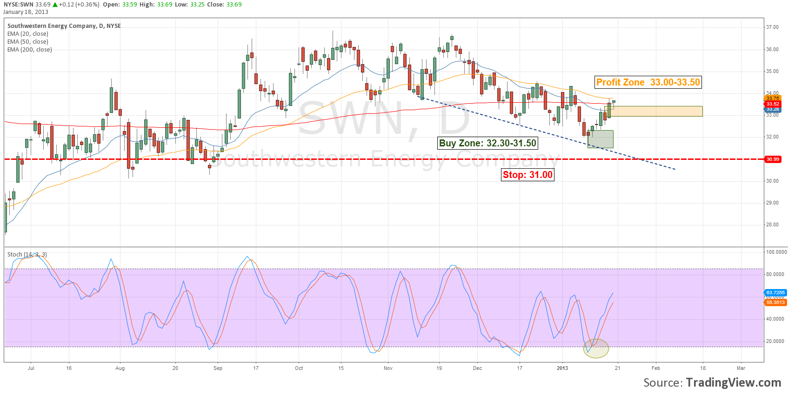This screenshot has width=788, height=395.
Task: Click the yellow ellipse on the Stochastic pane
Action: (596, 349)
